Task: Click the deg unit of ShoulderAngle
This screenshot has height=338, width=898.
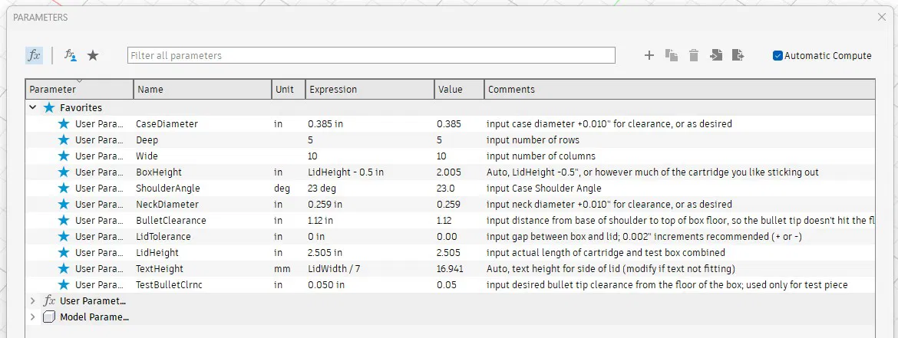Action: point(282,188)
